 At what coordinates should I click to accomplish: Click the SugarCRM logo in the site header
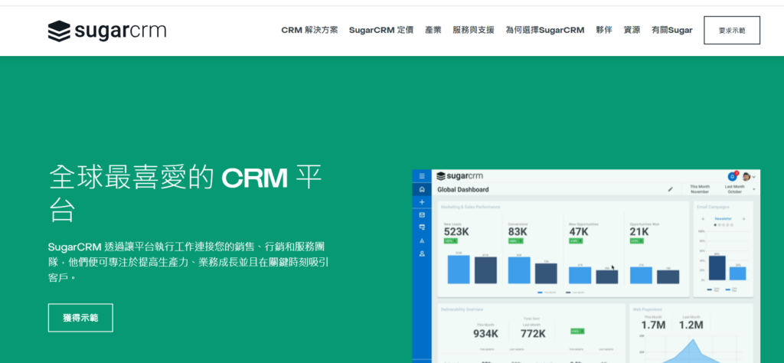[107, 31]
